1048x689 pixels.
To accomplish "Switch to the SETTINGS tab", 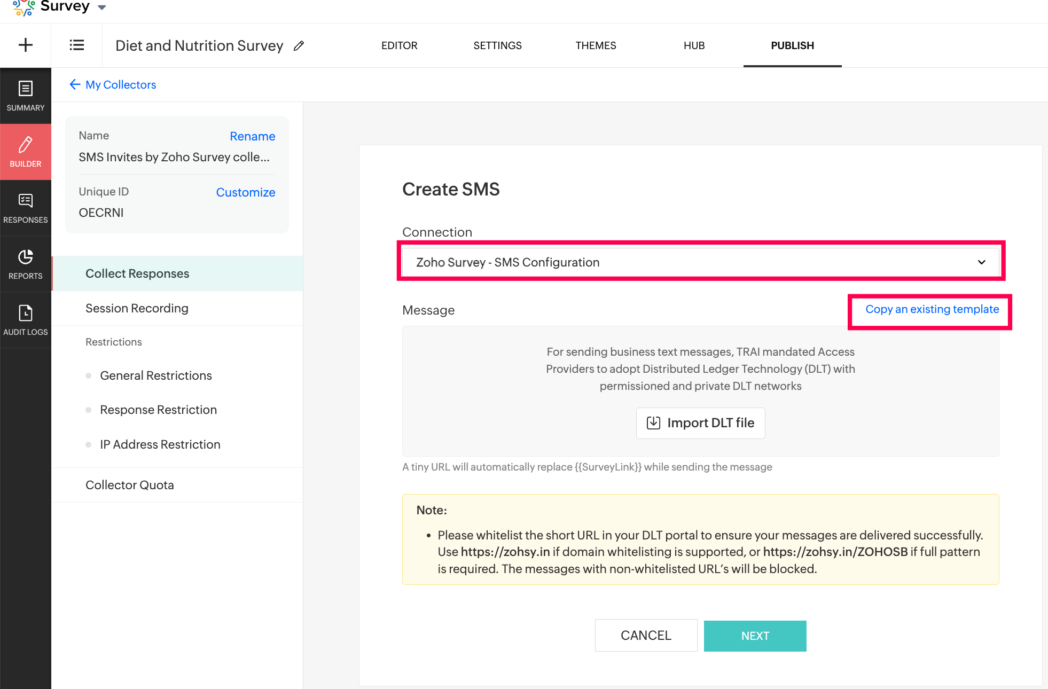I will [x=498, y=45].
